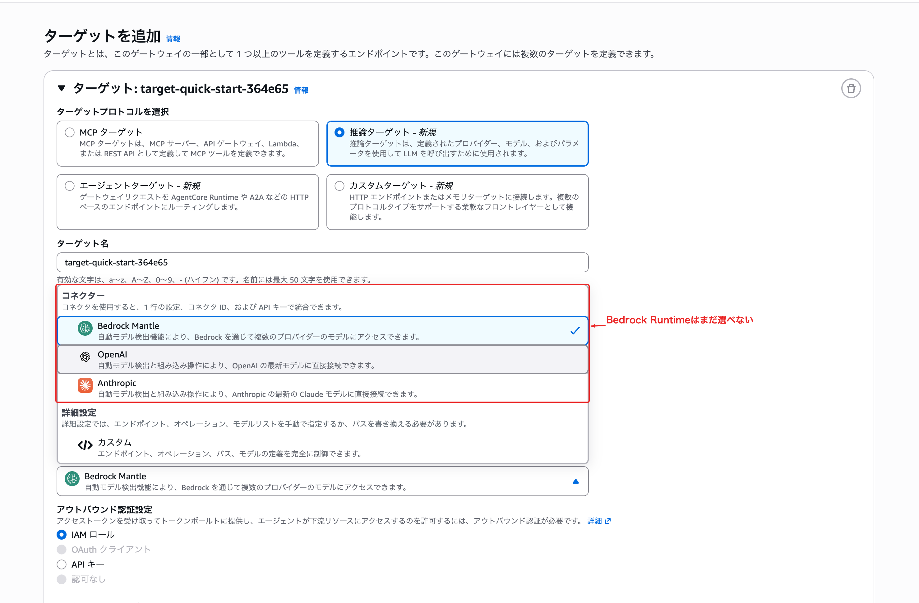Select the MCP ターゲット radio option
The width and height of the screenshot is (919, 603).
[70, 132]
